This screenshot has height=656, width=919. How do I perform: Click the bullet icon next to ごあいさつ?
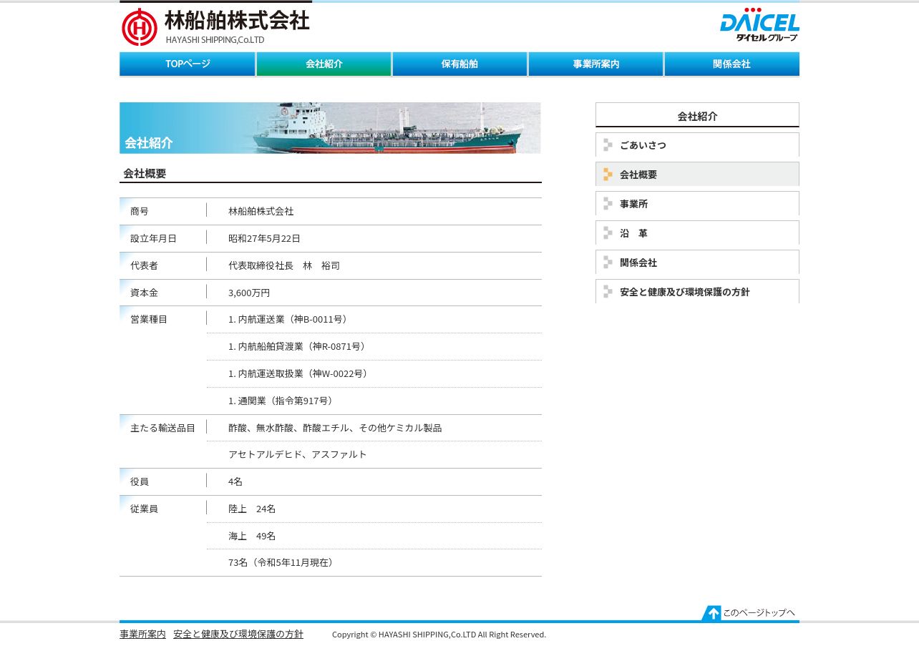click(x=608, y=145)
